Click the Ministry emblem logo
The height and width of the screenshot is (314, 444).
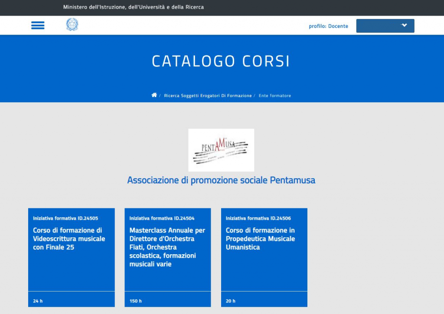click(72, 25)
